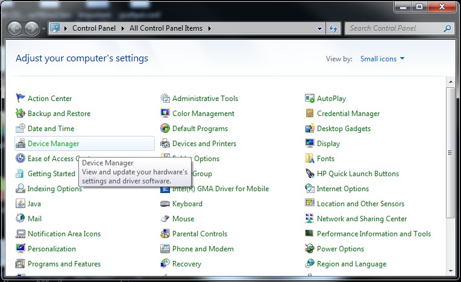Open the Date and Time clock icon
The width and height of the screenshot is (461, 282).
[20, 128]
